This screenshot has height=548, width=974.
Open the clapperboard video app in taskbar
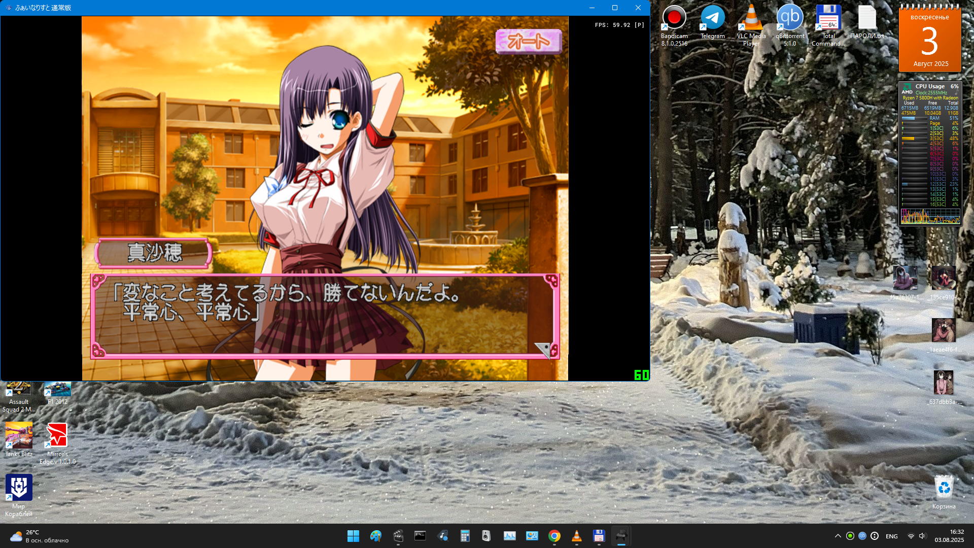(x=398, y=536)
